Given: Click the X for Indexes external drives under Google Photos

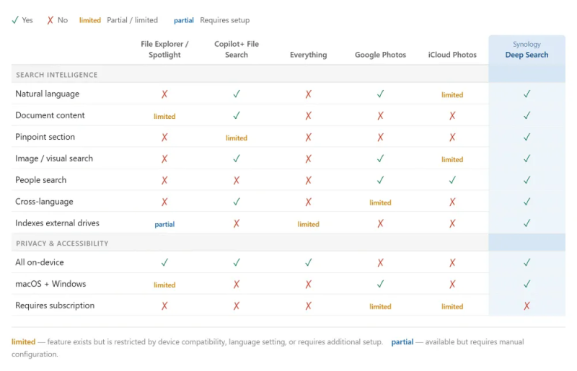Looking at the screenshot, I should tap(381, 223).
